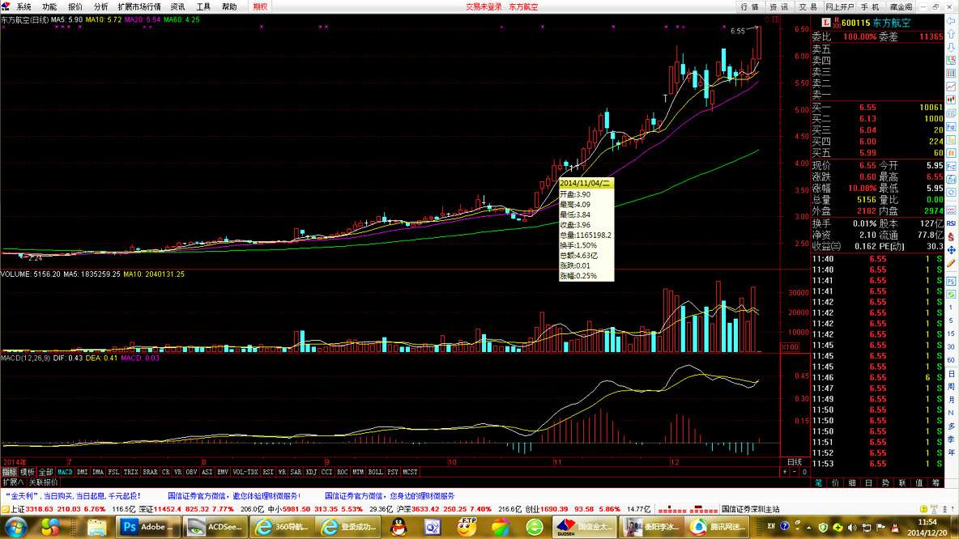Viewport: 959px width, 539px height.
Task: Click the volume speaker icon in the system tray
Action: [852, 527]
